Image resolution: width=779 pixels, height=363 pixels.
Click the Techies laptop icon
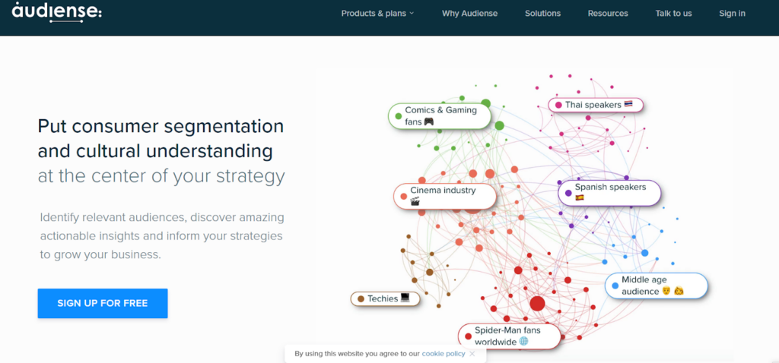405,298
